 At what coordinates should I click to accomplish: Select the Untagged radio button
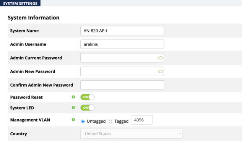(83, 122)
